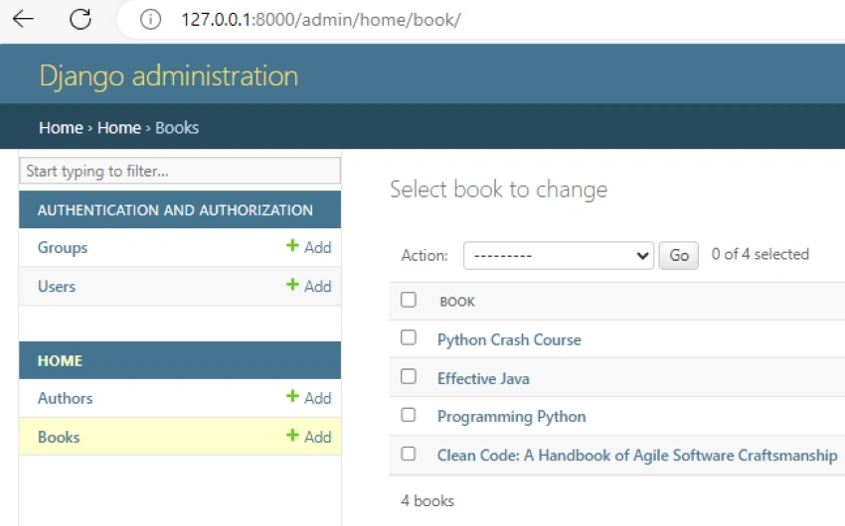Viewport: 845px width, 526px height.
Task: Click the Django administration title
Action: pyautogui.click(x=169, y=75)
